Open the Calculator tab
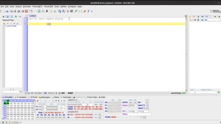The image size is (221, 124). pos(66,97)
